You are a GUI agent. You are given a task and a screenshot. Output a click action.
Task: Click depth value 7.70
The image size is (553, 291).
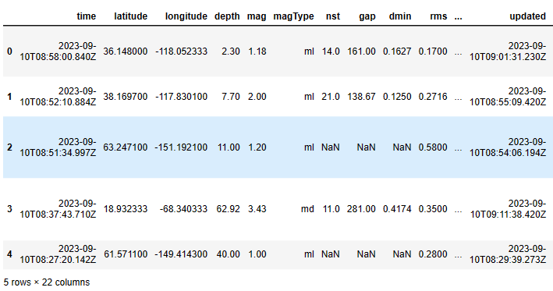(231, 97)
